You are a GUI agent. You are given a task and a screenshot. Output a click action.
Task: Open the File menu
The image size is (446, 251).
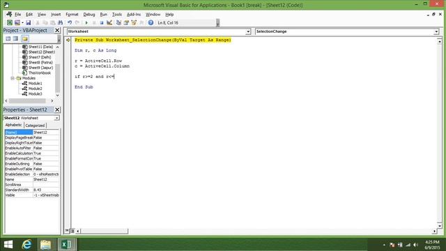17,14
